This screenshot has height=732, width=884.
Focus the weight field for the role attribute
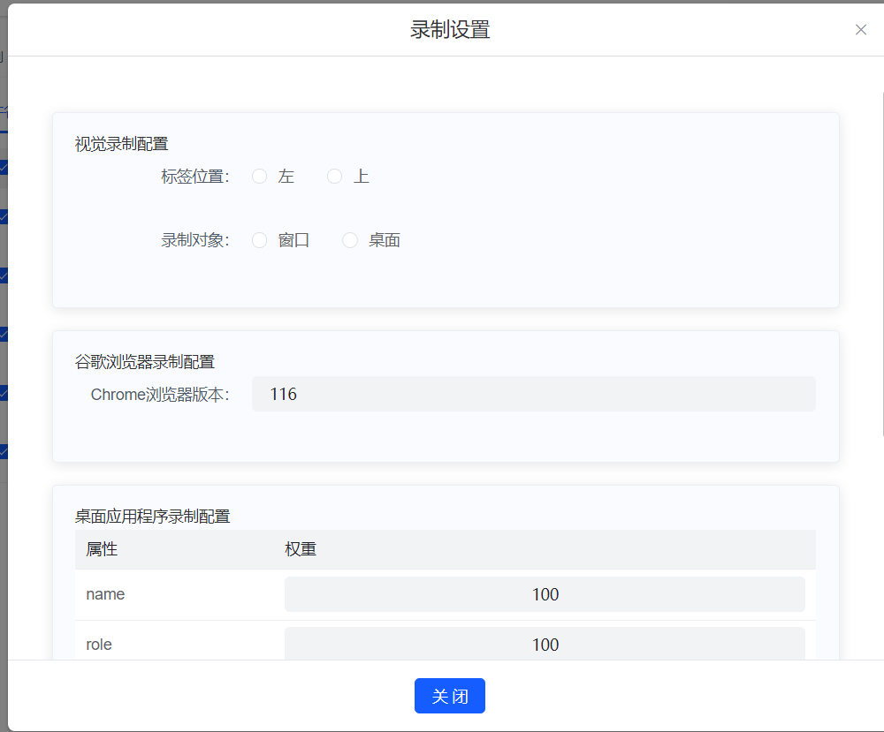[x=545, y=644]
